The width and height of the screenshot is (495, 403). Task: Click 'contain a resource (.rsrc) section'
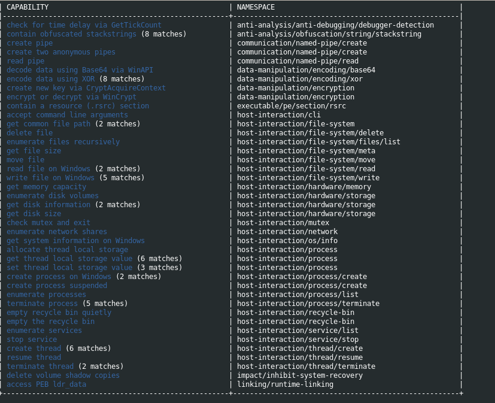(78, 106)
